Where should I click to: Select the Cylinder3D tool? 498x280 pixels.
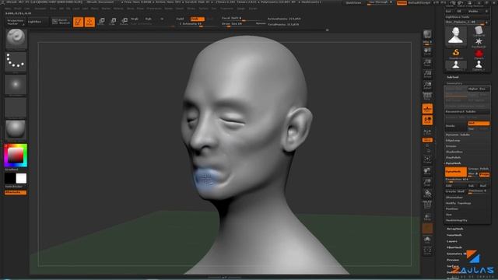(x=479, y=31)
